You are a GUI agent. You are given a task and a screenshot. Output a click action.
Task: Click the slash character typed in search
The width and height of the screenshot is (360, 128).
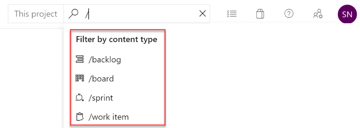[x=86, y=14]
